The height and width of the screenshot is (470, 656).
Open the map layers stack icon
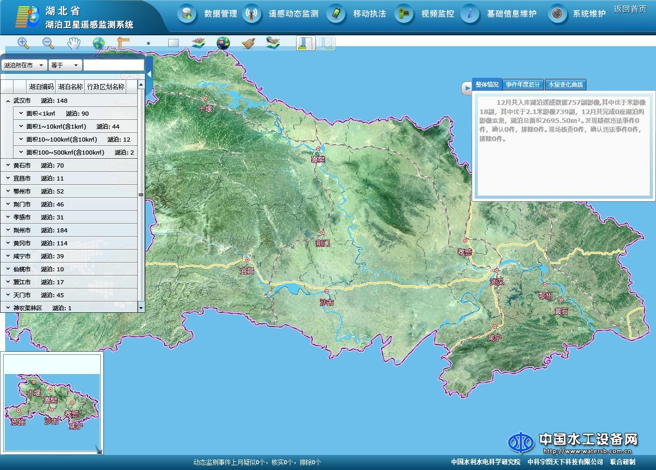pyautogui.click(x=198, y=43)
